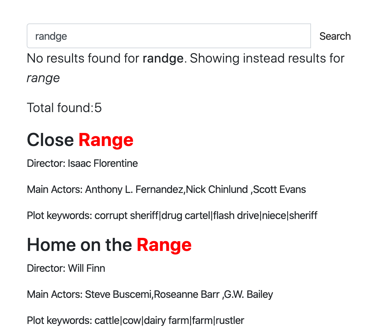The image size is (369, 335).
Task: Click the Total found count text
Action: point(64,108)
